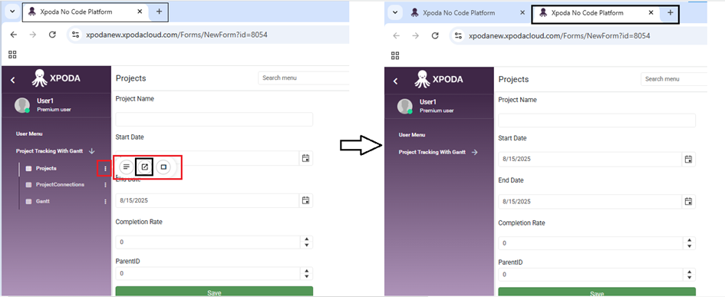Collapse Project Tracking With Gantt in left window

tap(92, 151)
